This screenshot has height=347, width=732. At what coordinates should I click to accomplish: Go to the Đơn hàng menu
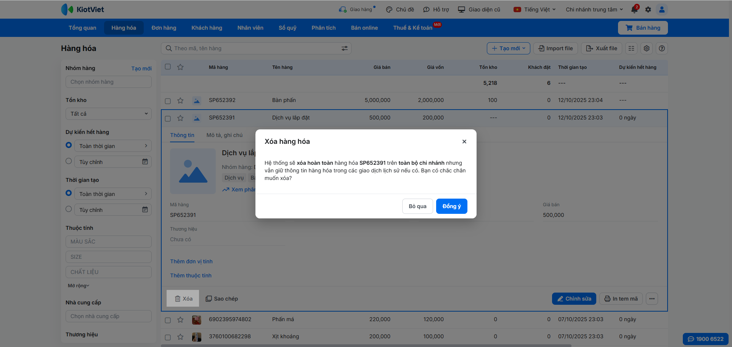tap(164, 28)
